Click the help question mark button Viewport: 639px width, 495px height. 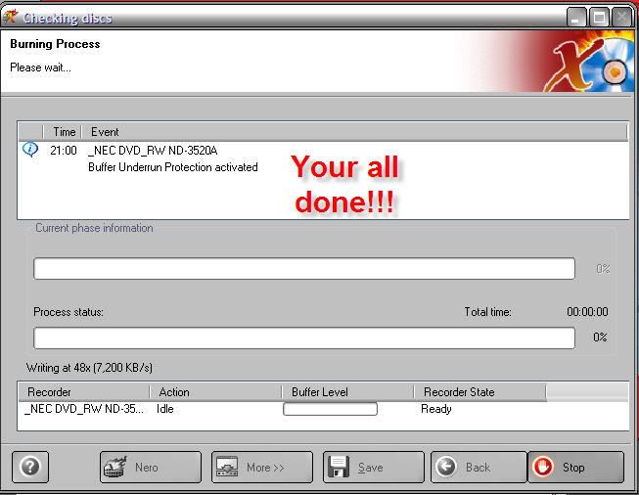tap(30, 467)
